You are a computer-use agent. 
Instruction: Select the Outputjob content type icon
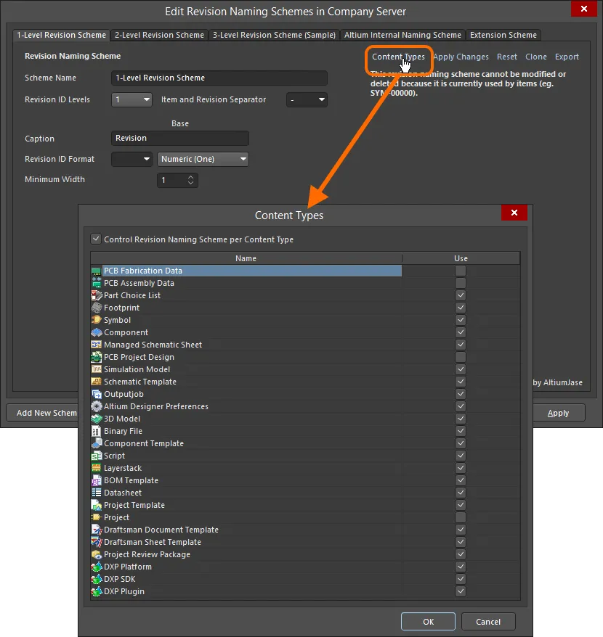97,394
